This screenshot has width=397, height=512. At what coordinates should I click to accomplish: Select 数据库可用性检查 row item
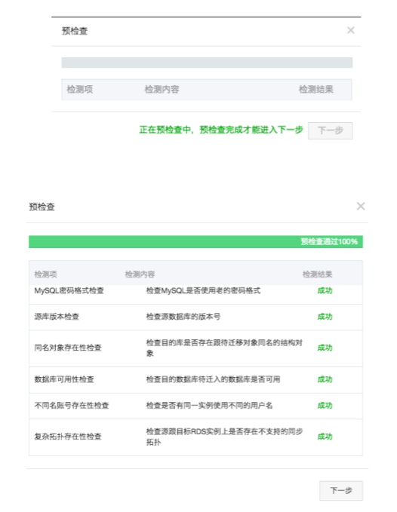[64, 379]
